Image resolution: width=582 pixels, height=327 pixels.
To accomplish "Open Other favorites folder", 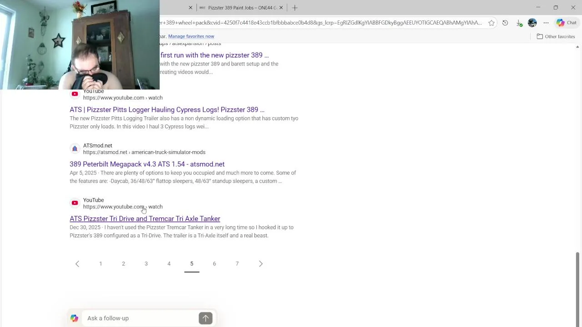I will tap(556, 36).
